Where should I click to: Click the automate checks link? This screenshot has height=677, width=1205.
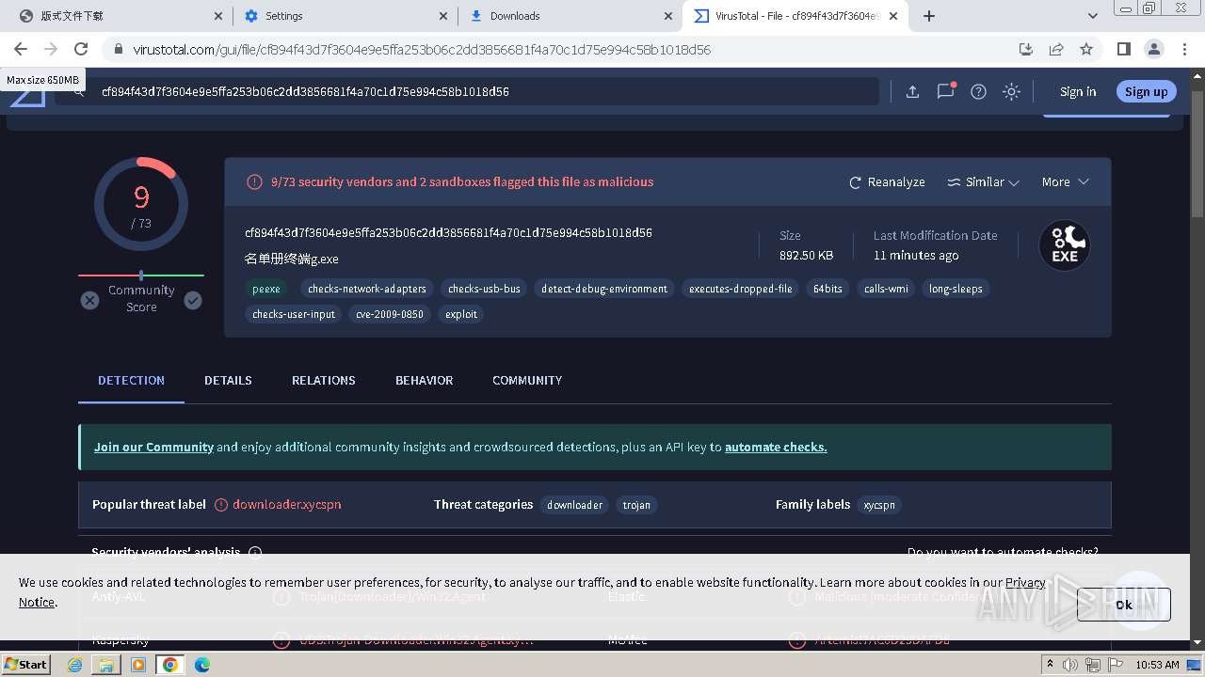(x=776, y=448)
